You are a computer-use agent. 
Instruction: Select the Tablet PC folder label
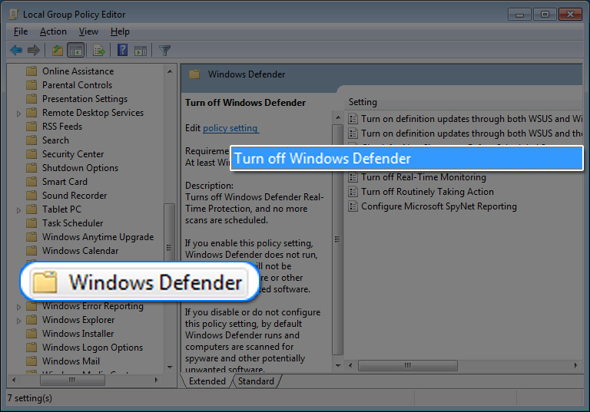point(61,209)
